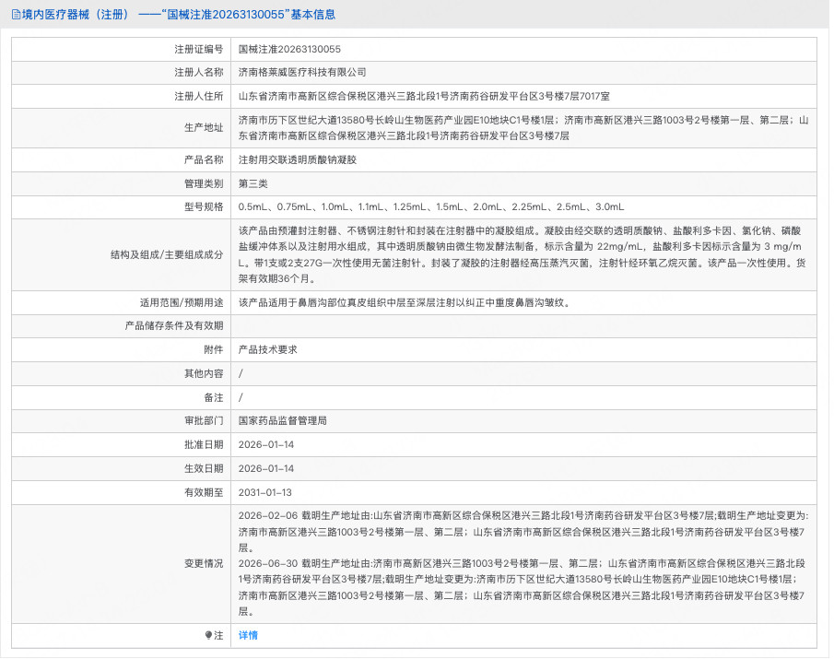
Task: Select the 注册人住所 address value
Action: tap(424, 96)
